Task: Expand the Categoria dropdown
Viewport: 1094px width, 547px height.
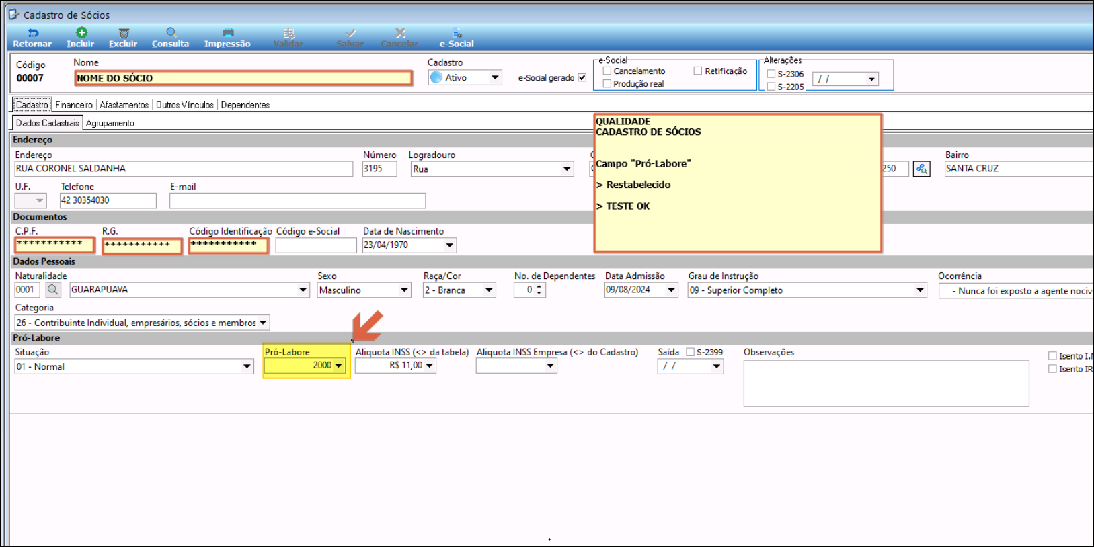Action: [x=263, y=323]
